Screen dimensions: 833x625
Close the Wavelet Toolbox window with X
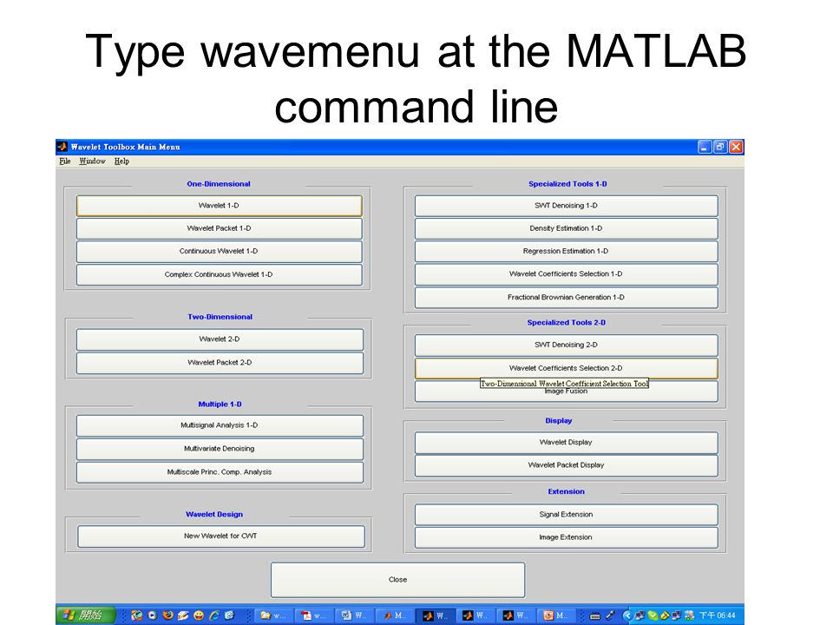point(736,147)
